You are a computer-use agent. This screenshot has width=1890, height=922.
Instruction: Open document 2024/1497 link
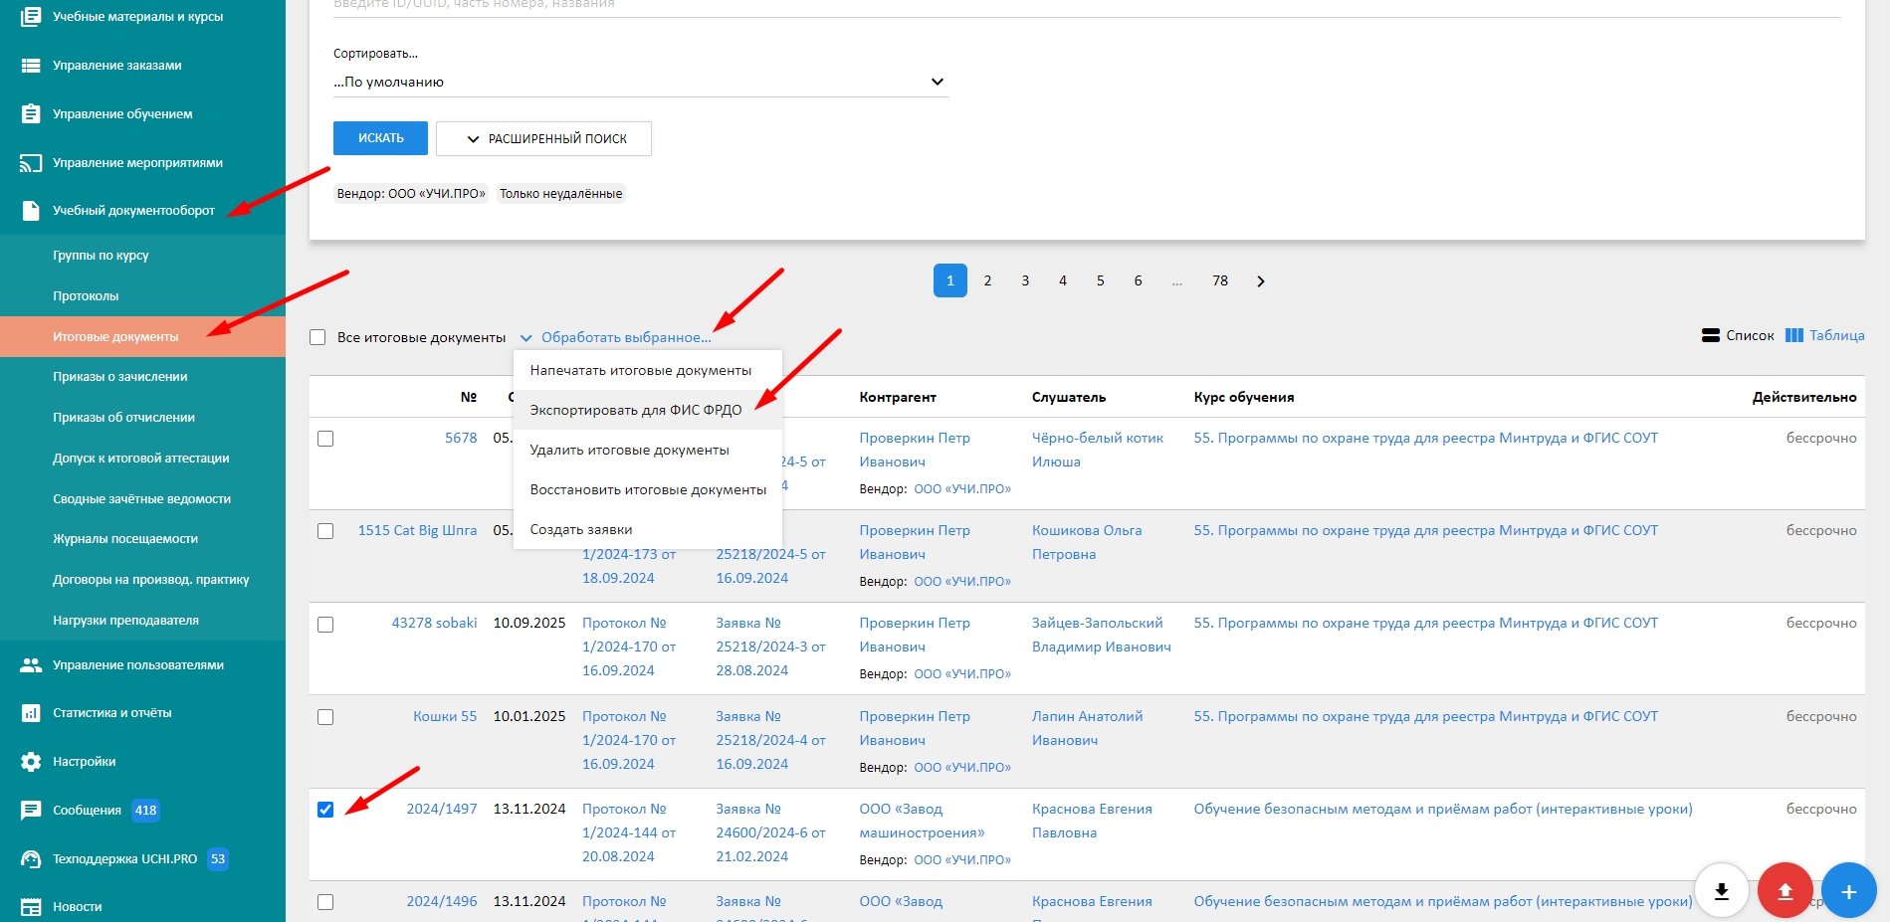click(442, 809)
